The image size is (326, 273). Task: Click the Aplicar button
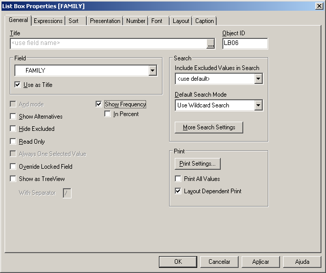[x=261, y=262]
